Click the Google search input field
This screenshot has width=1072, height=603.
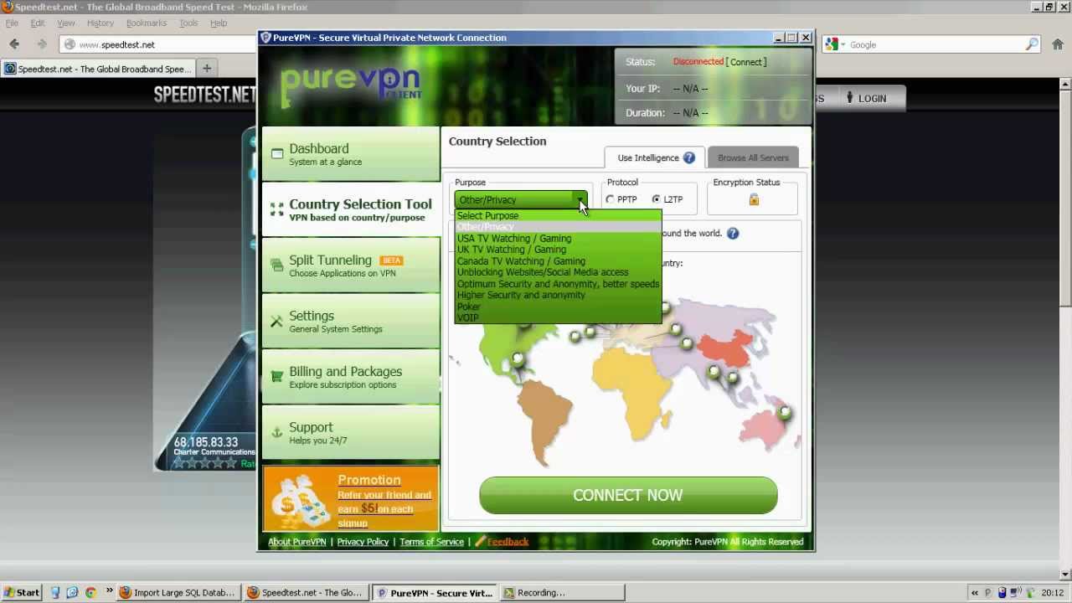[x=935, y=44]
